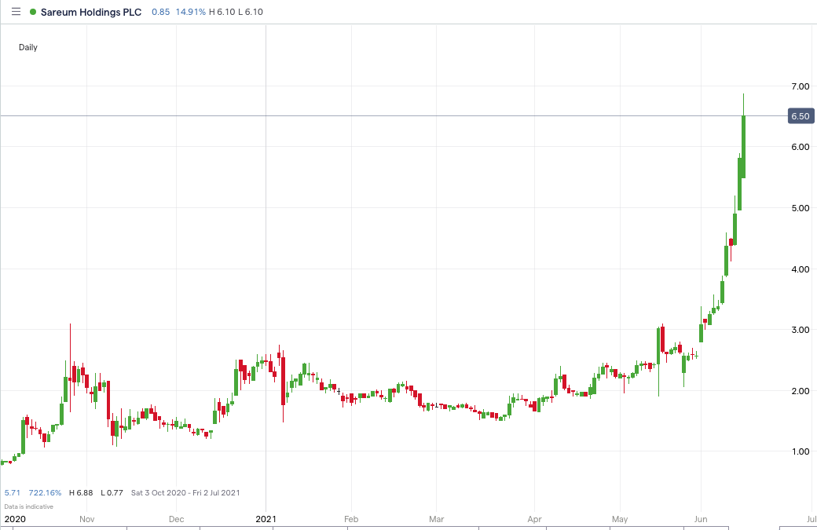Image resolution: width=817 pixels, height=530 pixels.
Task: Click the tallest green candle at chart peak
Action: (x=743, y=147)
